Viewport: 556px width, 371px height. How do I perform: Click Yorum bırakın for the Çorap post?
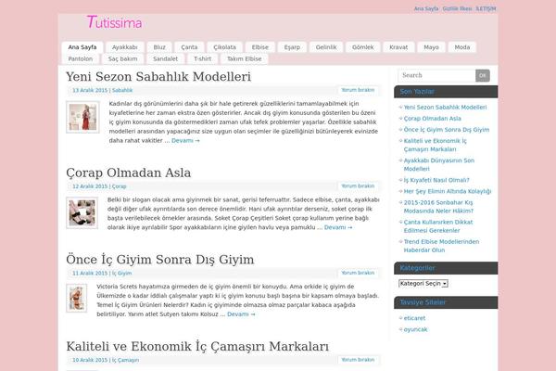tap(358, 186)
